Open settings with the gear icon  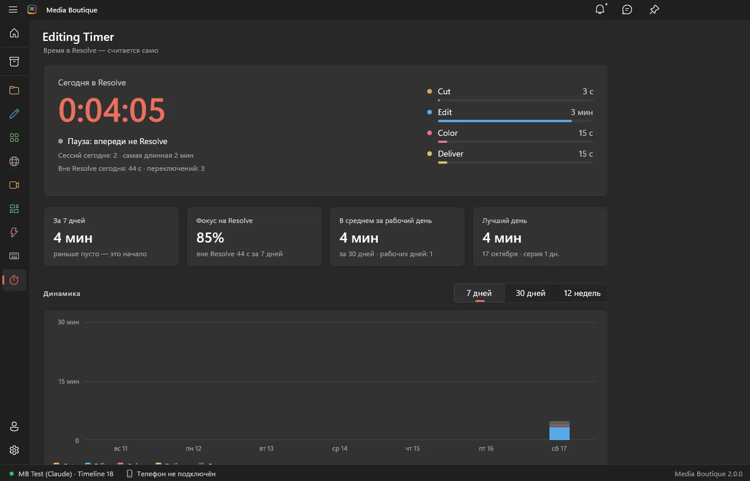click(x=14, y=450)
